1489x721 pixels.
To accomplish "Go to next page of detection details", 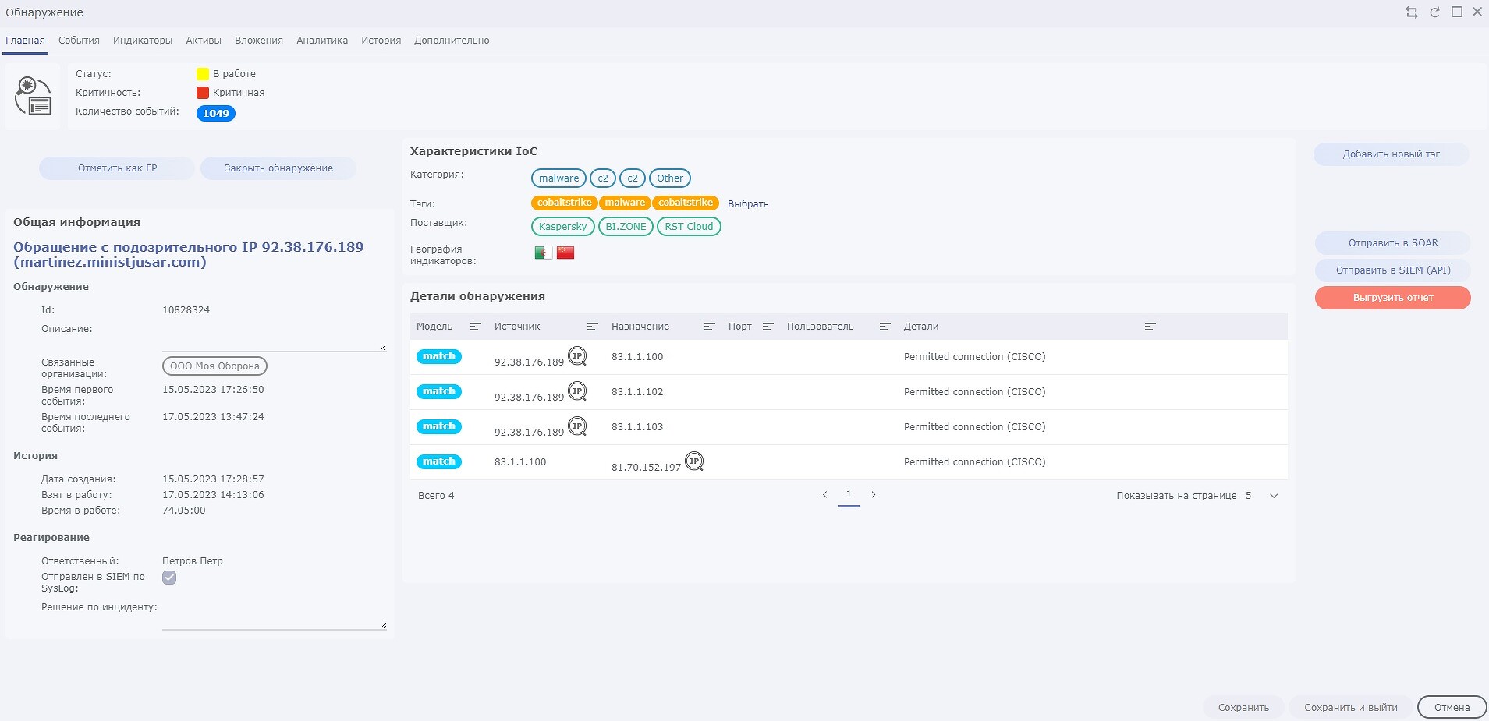I will pyautogui.click(x=874, y=494).
